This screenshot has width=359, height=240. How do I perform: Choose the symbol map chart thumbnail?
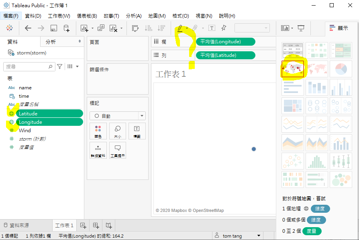[293, 69]
